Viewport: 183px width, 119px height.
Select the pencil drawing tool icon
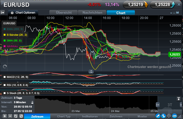point(158,116)
